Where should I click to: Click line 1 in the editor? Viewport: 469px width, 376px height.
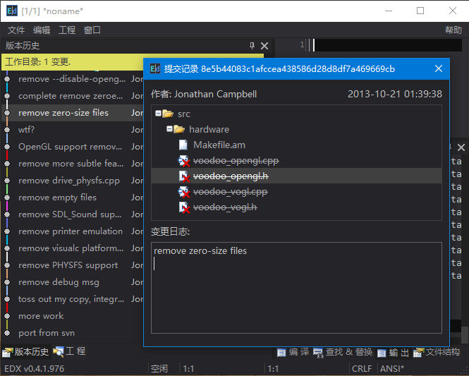(388, 45)
